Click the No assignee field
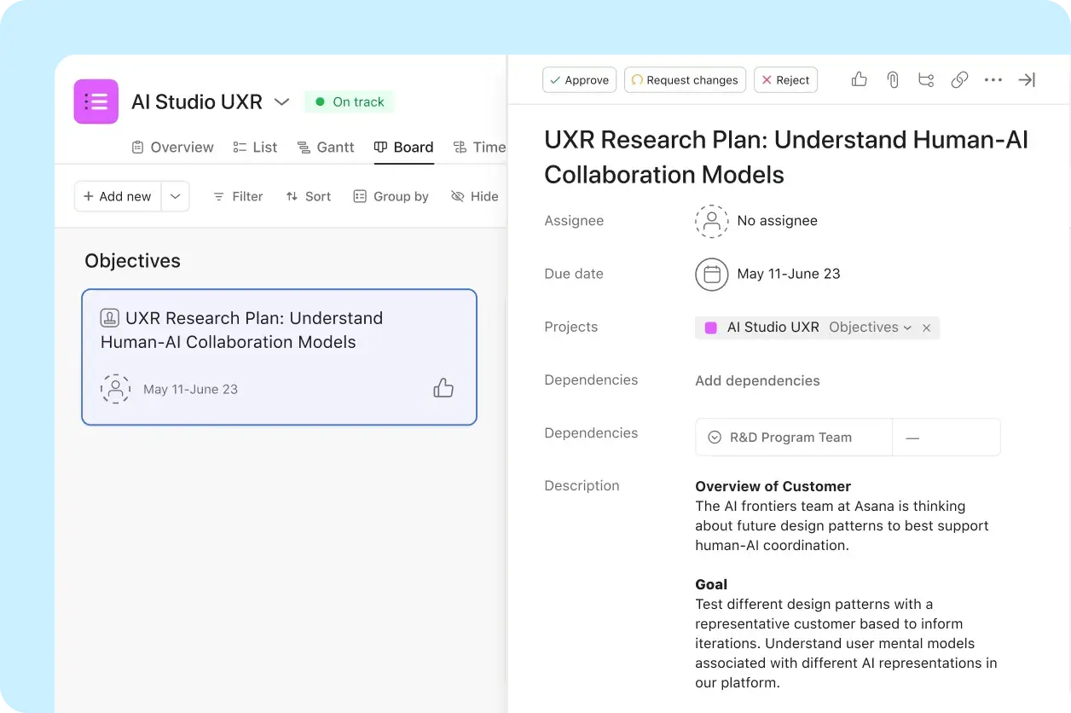Image resolution: width=1071 pixels, height=713 pixels. (777, 221)
